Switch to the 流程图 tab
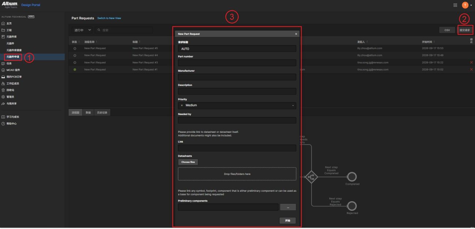475x229 pixels. (76, 112)
